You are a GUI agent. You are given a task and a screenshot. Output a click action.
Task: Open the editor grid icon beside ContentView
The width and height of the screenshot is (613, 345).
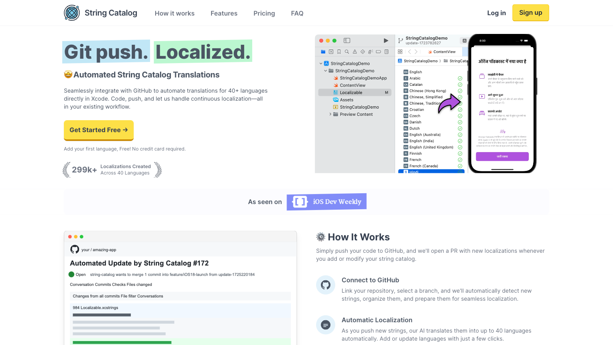400,52
